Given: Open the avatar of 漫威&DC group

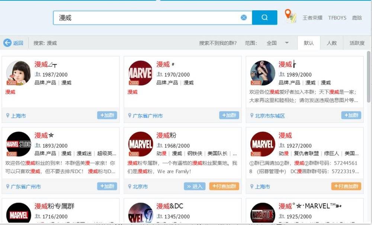Looking at the screenshot, I should (x=141, y=213).
